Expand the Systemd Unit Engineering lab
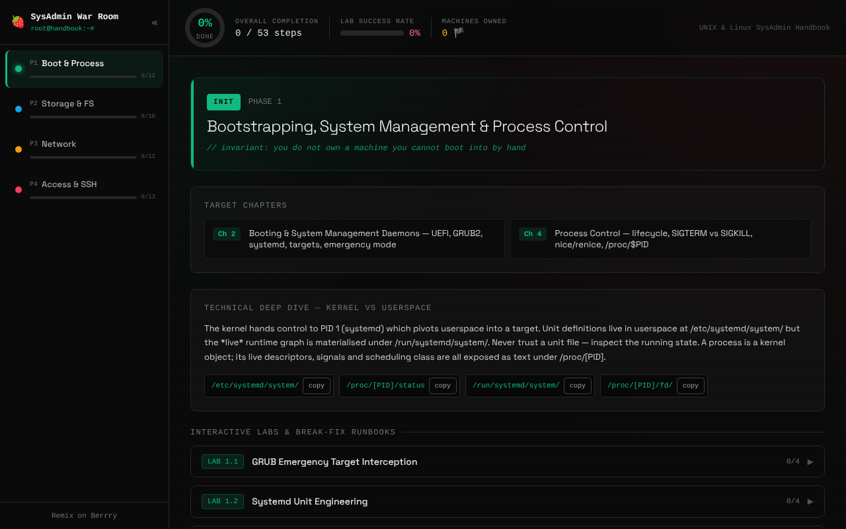The width and height of the screenshot is (846, 529). [x=508, y=501]
